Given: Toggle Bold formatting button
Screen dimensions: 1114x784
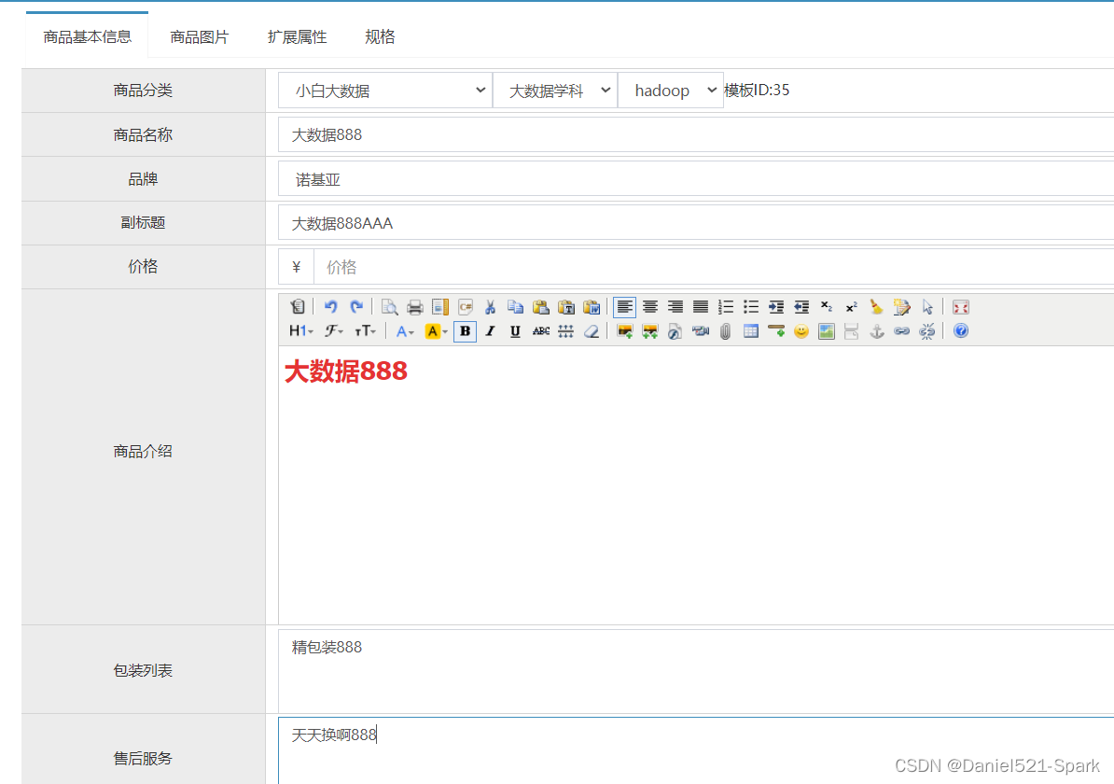Looking at the screenshot, I should [465, 330].
